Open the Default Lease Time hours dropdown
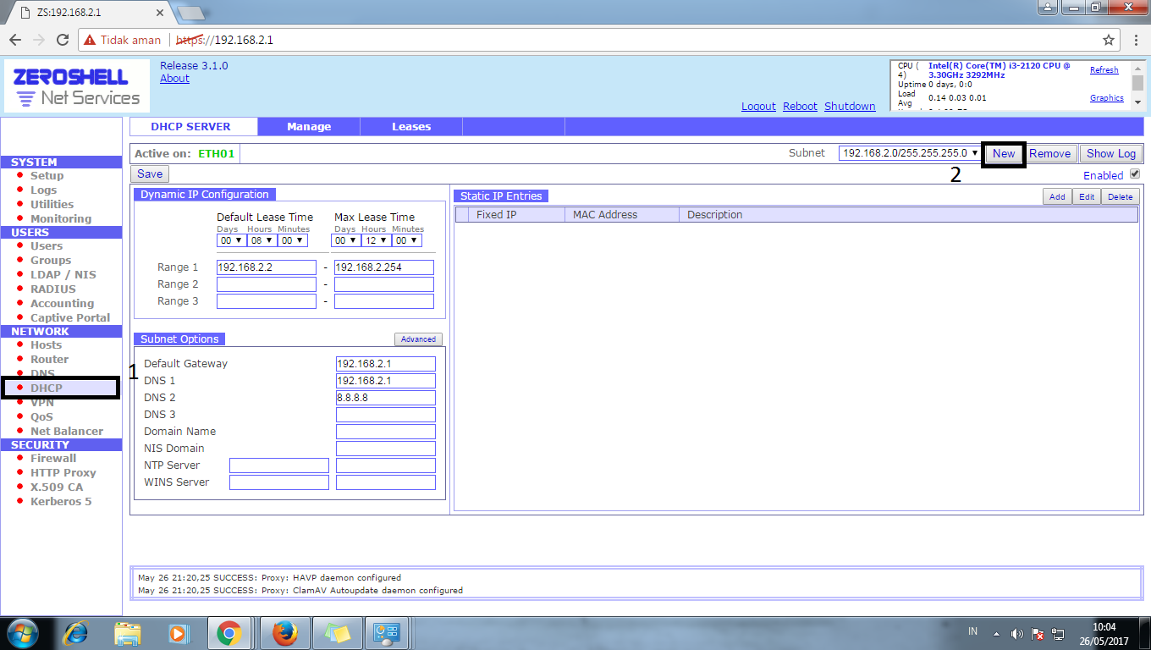This screenshot has height=650, width=1151. point(260,240)
